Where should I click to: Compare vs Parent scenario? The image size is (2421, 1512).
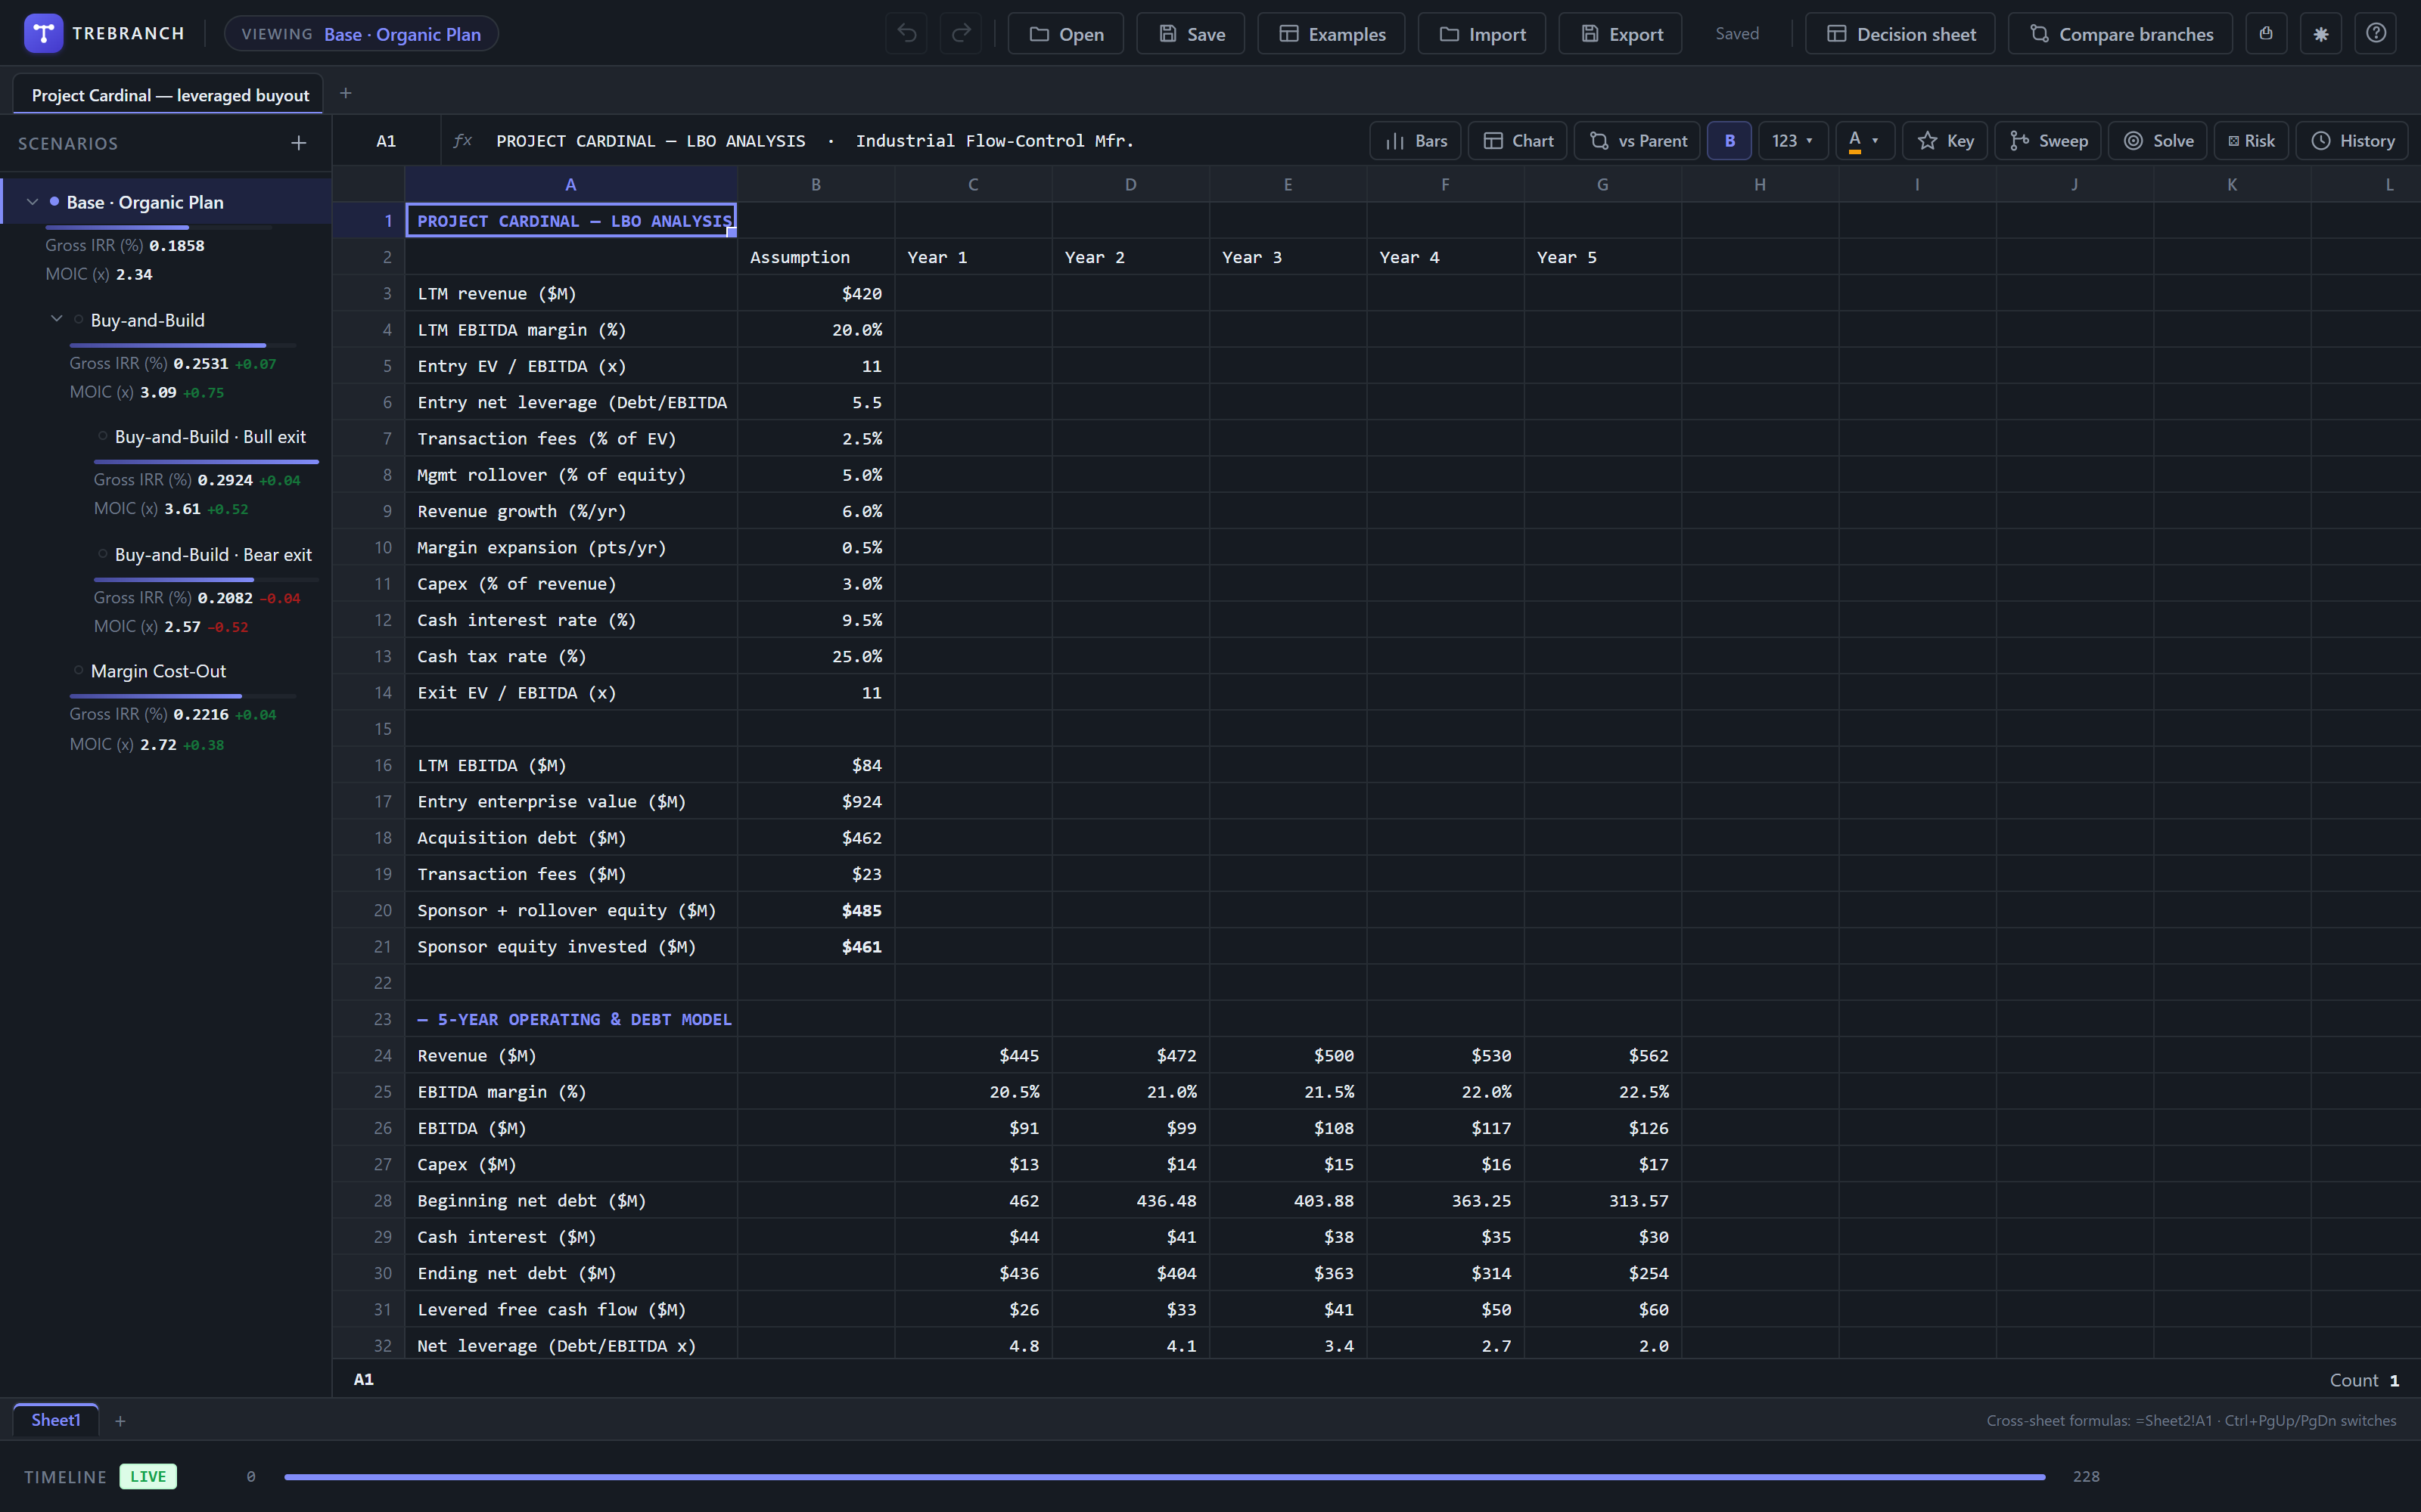1638,141
